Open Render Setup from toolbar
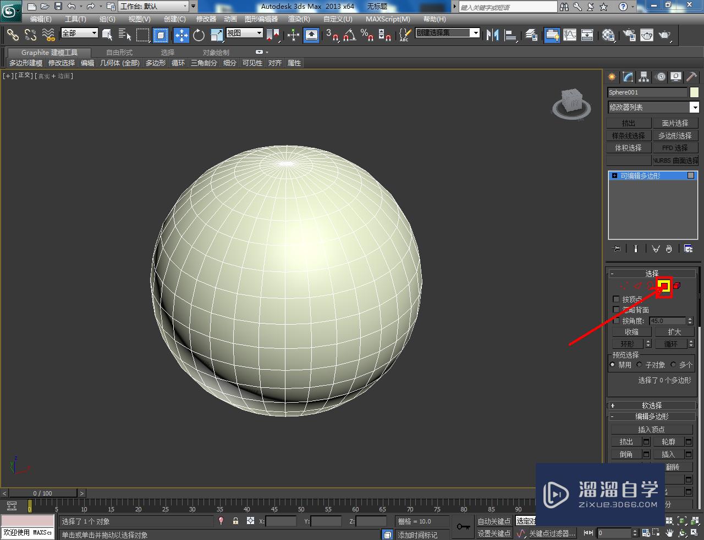 [x=629, y=35]
